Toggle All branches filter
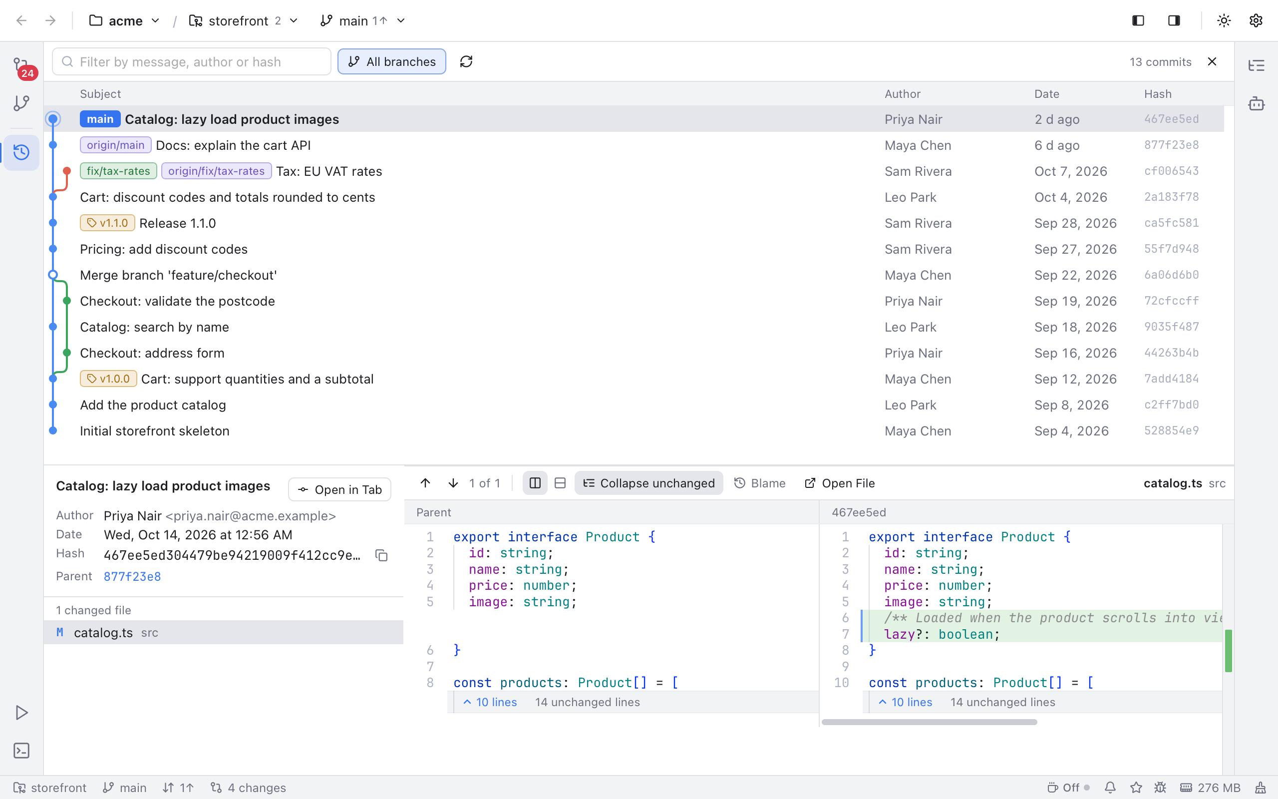 coord(392,62)
